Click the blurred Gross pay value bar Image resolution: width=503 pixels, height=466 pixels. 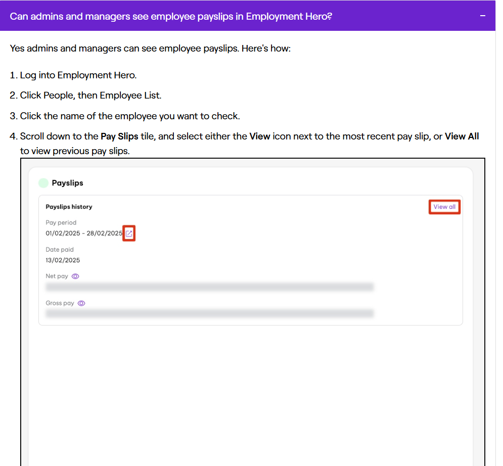(x=210, y=313)
